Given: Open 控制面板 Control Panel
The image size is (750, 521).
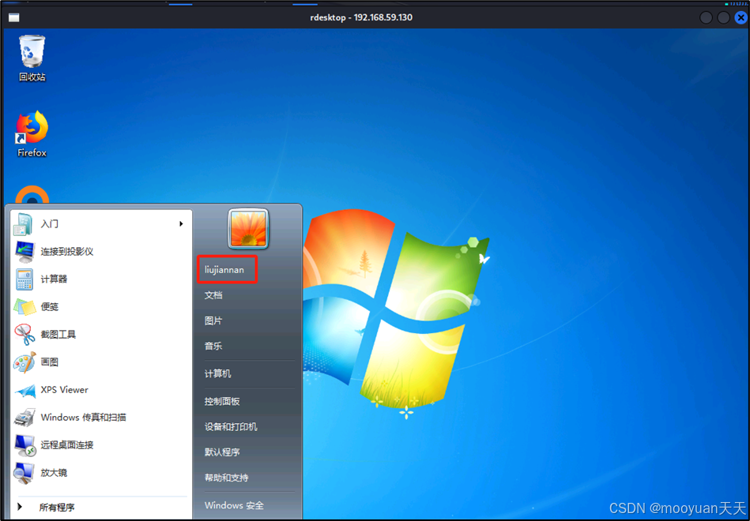Looking at the screenshot, I should pyautogui.click(x=222, y=401).
